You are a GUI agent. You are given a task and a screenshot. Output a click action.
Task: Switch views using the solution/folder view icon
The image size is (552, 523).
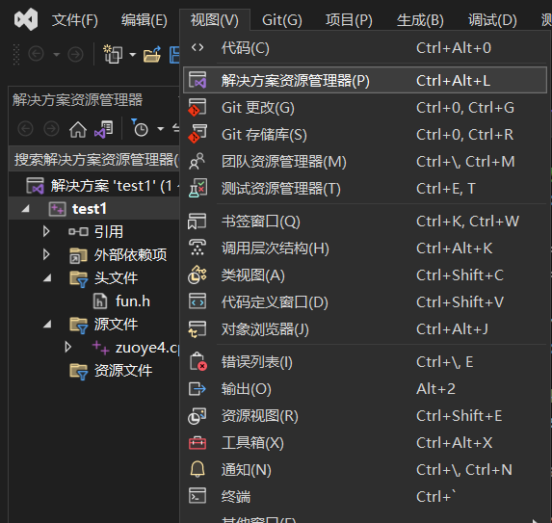[103, 129]
